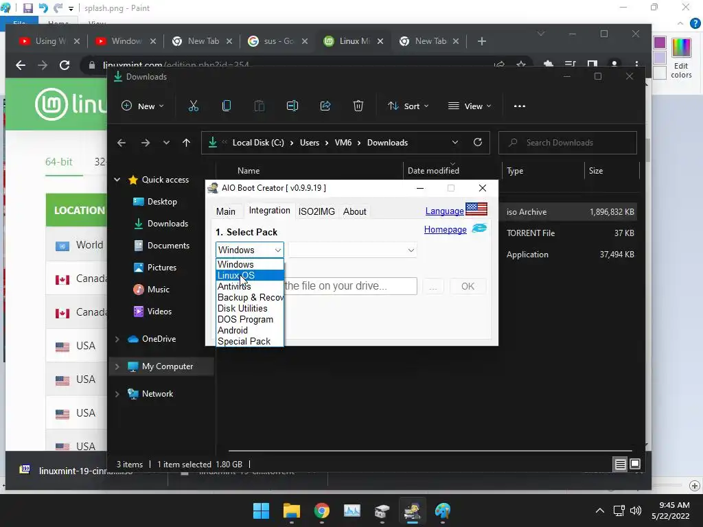Select Special Pack list entry

point(250,342)
